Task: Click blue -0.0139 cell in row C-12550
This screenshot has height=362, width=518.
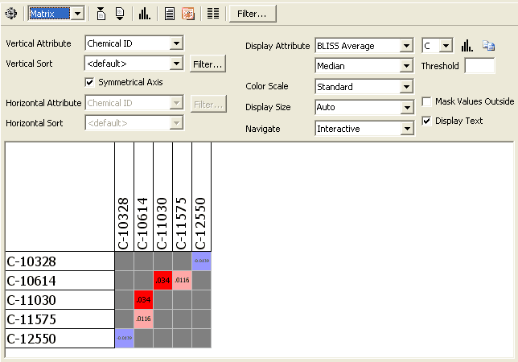Action: click(x=124, y=338)
